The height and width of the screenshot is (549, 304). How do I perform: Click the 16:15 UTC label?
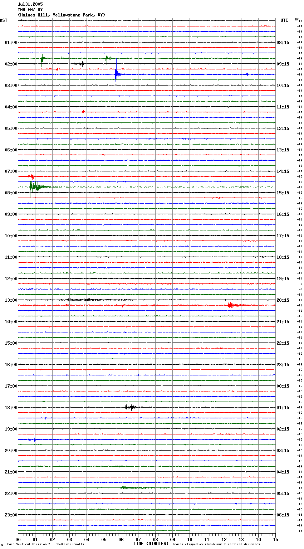pyautogui.click(x=283, y=214)
